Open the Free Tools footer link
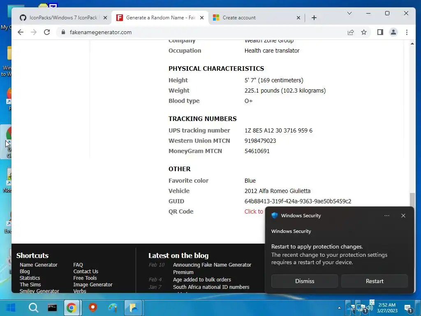Image resolution: width=421 pixels, height=316 pixels. [x=85, y=278]
